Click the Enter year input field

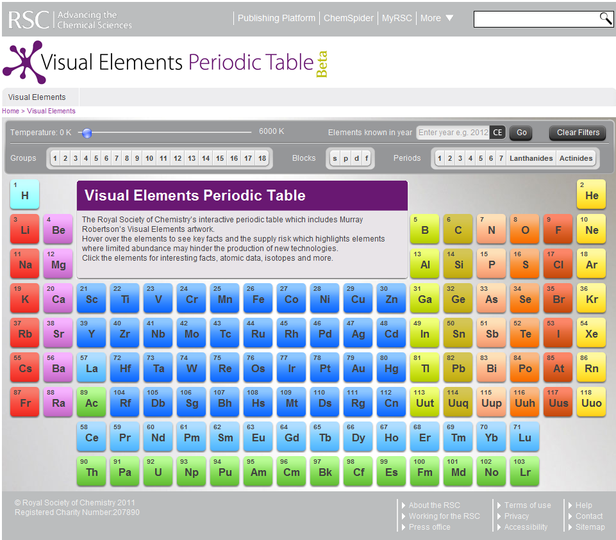pyautogui.click(x=453, y=133)
